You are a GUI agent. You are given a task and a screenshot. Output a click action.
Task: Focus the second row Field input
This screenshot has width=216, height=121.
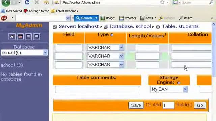click(x=69, y=56)
